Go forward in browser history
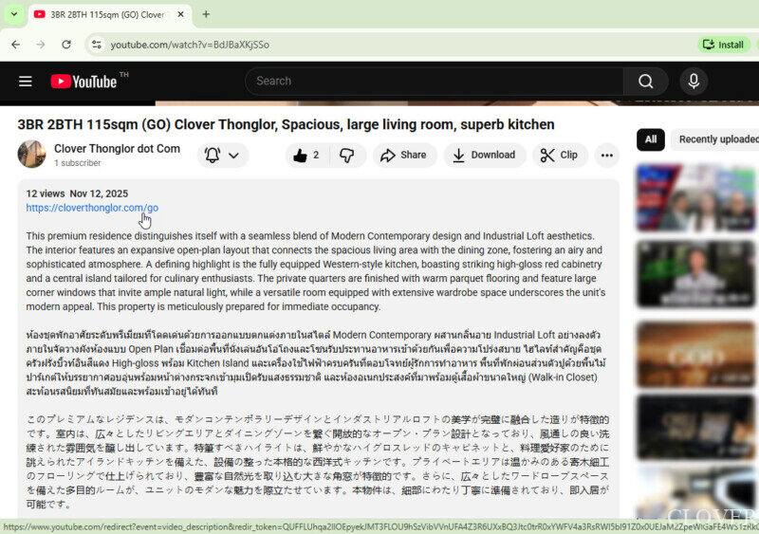The image size is (759, 534). tap(41, 45)
